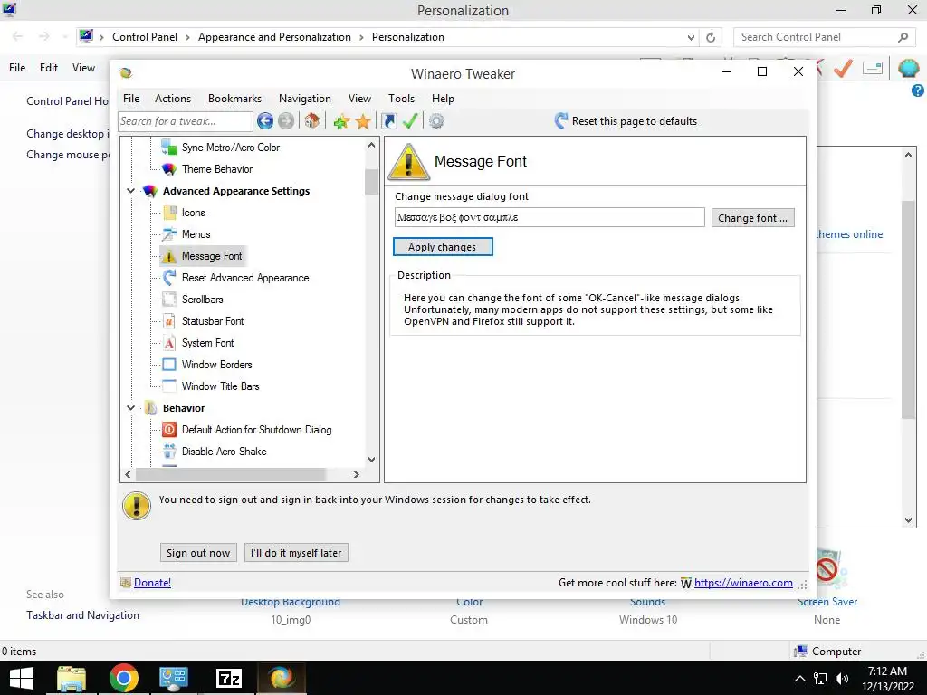Open the Icons tweak page
Image resolution: width=927 pixels, height=695 pixels.
(x=194, y=213)
